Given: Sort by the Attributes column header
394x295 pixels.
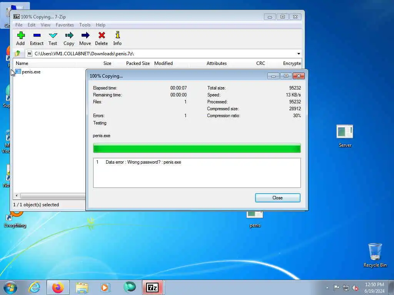Looking at the screenshot, I should [x=217, y=63].
